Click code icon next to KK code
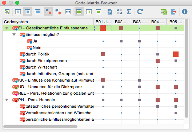The height and width of the screenshot is (132, 192). [x=15, y=81]
